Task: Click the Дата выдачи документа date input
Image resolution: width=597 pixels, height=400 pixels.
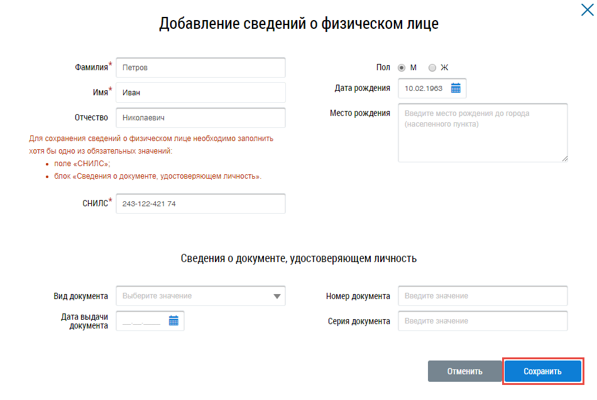Action: [142, 321]
